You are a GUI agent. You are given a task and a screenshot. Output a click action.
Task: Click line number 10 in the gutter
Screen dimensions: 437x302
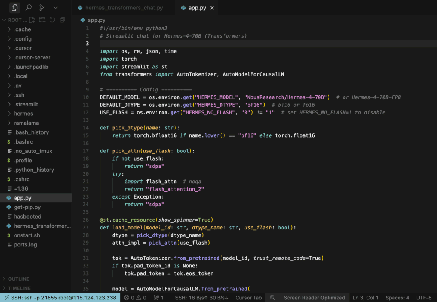tap(86, 97)
